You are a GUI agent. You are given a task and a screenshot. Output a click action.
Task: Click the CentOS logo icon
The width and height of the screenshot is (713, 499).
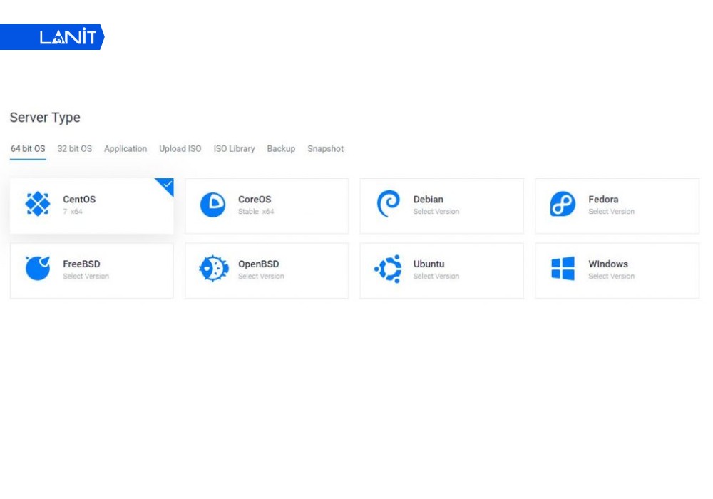[x=38, y=204]
